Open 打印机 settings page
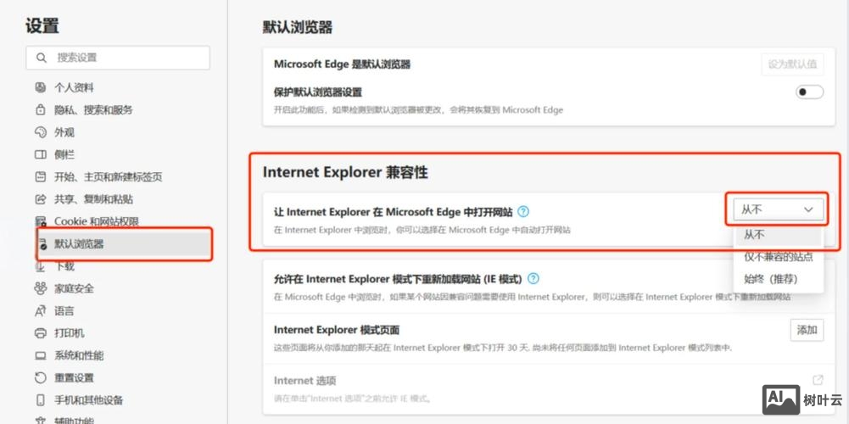This screenshot has width=849, height=424. coord(69,333)
